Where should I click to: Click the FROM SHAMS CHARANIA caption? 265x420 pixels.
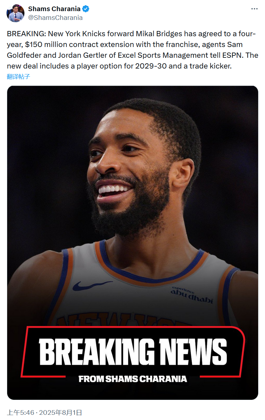[x=133, y=379]
